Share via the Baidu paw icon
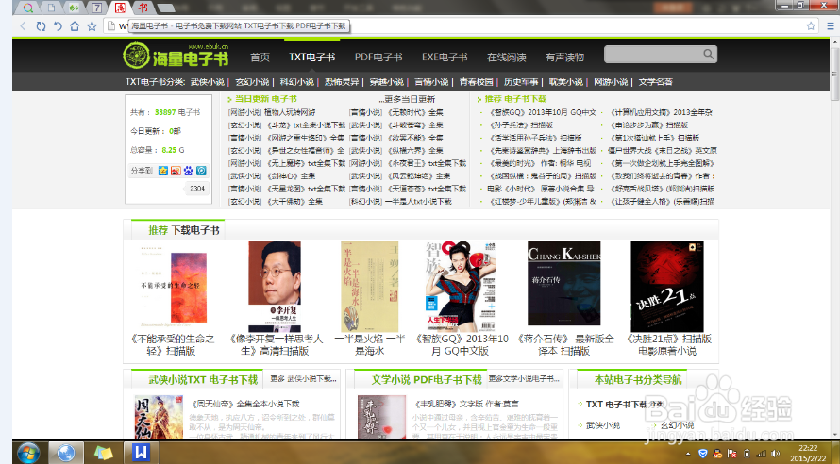Viewport: 840px width, 464px height. coord(189,171)
